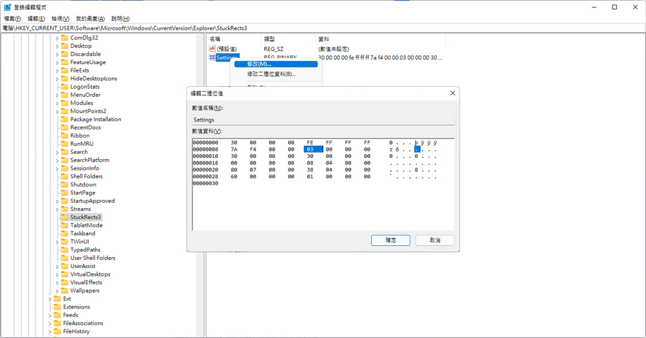The image size is (646, 338).
Task: Click the highlighted 03 byte in hex editor
Action: [x=310, y=149]
